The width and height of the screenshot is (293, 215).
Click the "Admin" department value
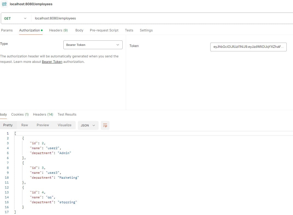point(64,153)
